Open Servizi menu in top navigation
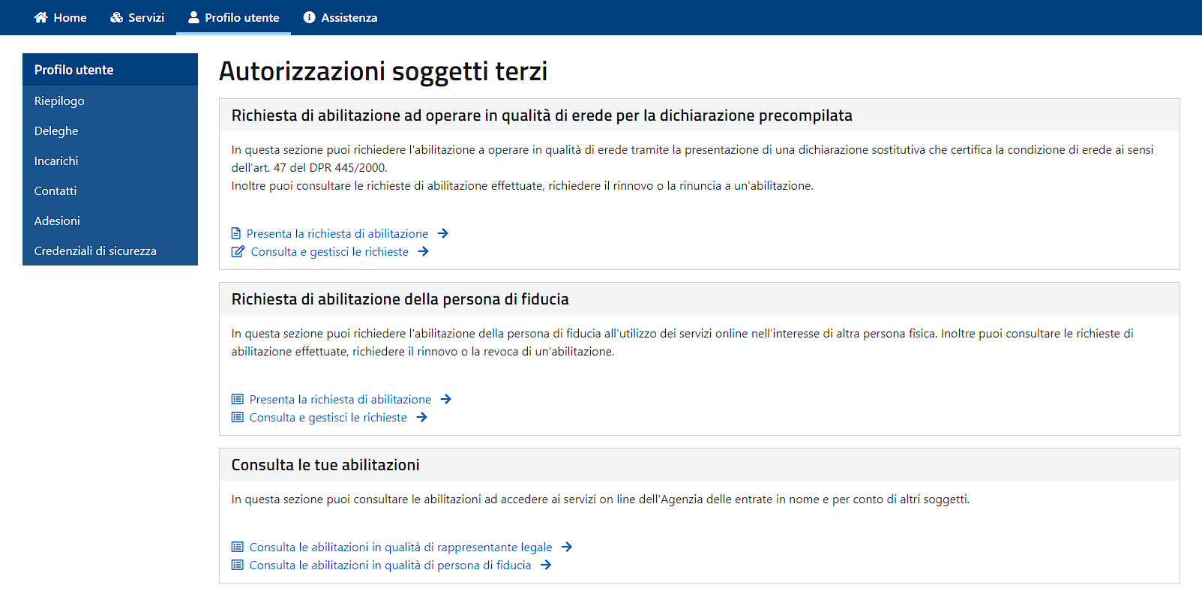This screenshot has height=603, width=1202. click(137, 17)
